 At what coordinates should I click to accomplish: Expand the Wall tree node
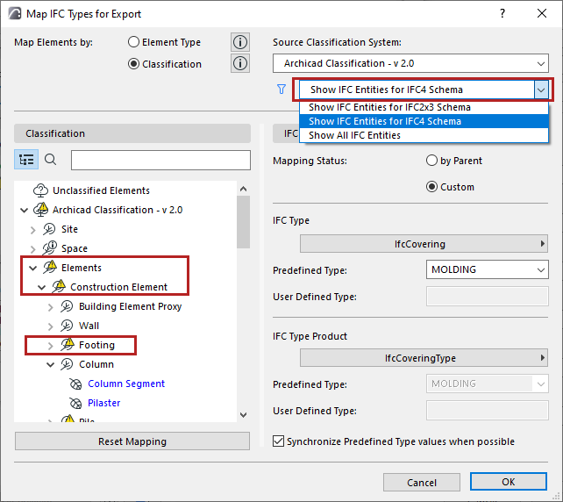tap(51, 326)
